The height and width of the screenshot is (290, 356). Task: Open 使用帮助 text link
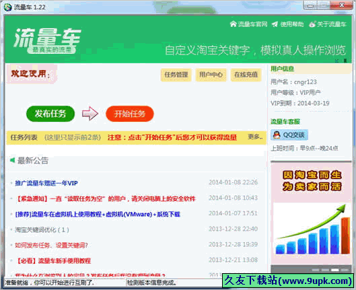pyautogui.click(x=292, y=24)
